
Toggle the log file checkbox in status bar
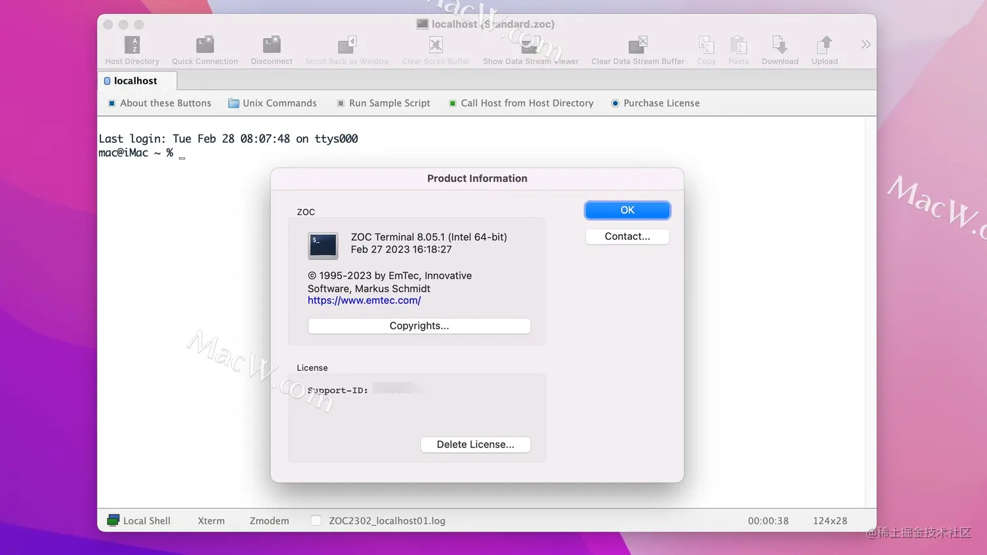[316, 520]
